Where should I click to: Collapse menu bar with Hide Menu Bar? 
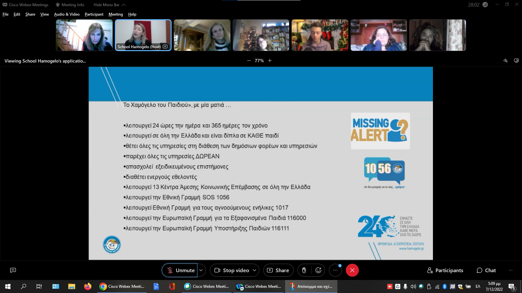[109, 5]
